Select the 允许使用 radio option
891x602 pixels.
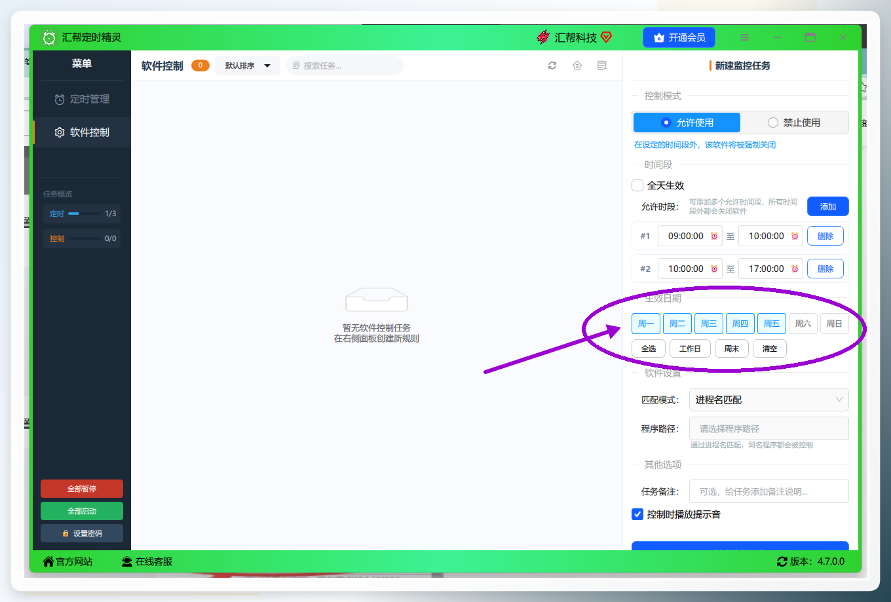point(687,122)
